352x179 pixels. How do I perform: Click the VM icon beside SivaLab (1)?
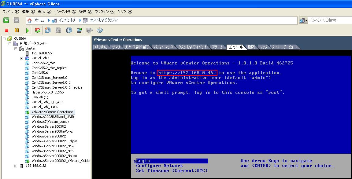pyautogui.click(x=27, y=97)
